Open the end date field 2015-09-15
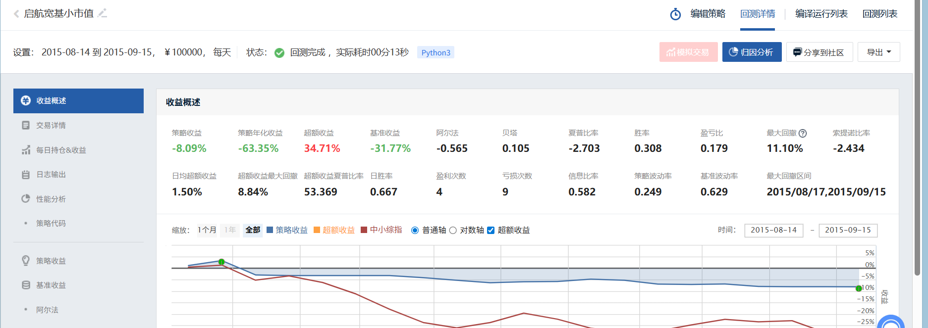 tap(848, 231)
